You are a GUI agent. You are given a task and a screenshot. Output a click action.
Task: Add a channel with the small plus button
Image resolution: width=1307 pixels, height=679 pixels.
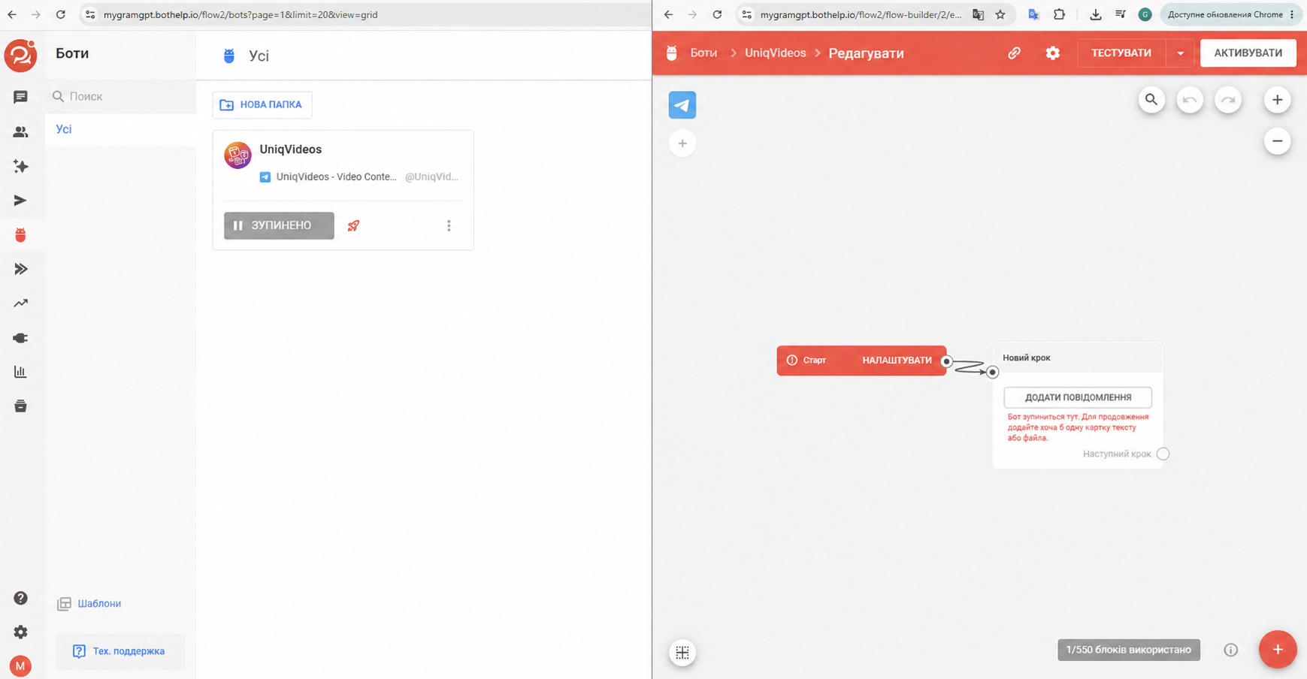point(682,143)
